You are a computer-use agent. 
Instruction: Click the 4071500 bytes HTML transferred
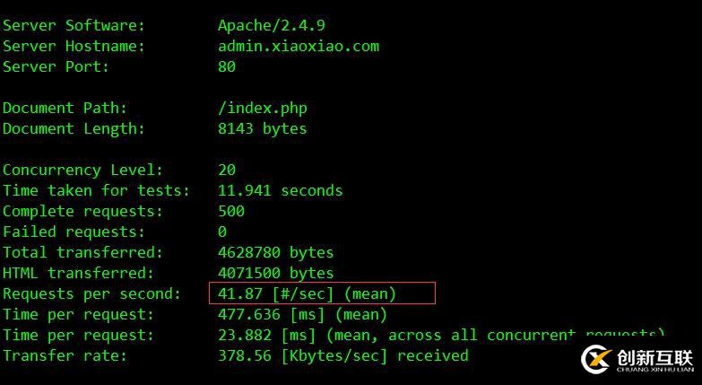275,273
